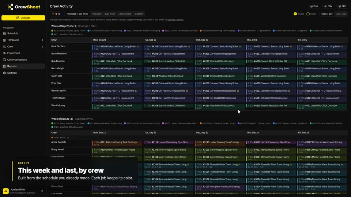Select crew row Priya Nair
This screenshot has width=351, height=197.
pyautogui.click(x=56, y=83)
